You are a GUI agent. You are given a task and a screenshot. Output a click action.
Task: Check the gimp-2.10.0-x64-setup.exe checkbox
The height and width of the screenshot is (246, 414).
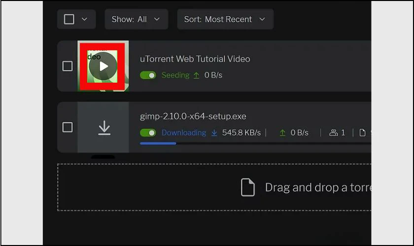tap(68, 127)
